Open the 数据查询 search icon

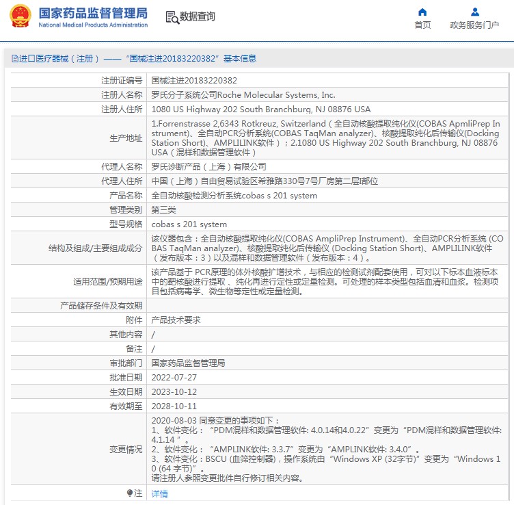coord(172,17)
